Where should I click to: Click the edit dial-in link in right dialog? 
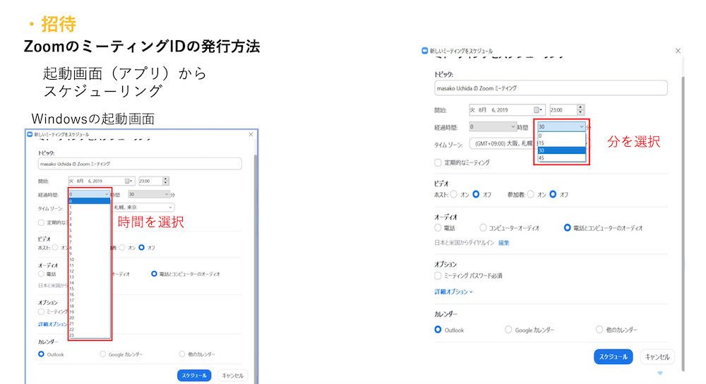tap(503, 243)
